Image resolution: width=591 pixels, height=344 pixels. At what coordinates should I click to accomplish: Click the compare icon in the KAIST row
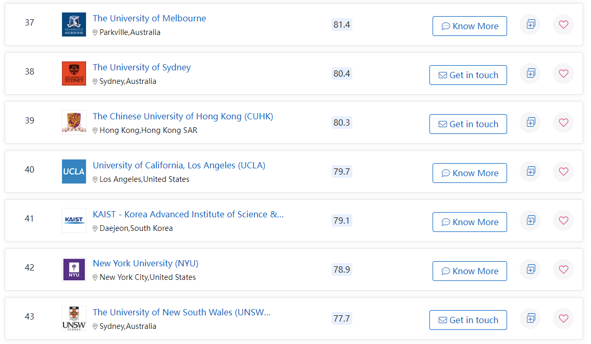coord(531,220)
